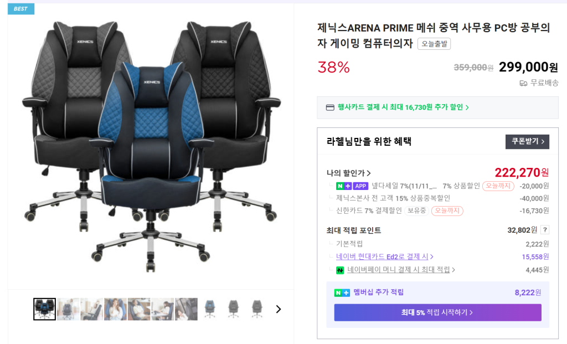Show next thumbnails with the right arrow
The height and width of the screenshot is (344, 567).
click(278, 309)
